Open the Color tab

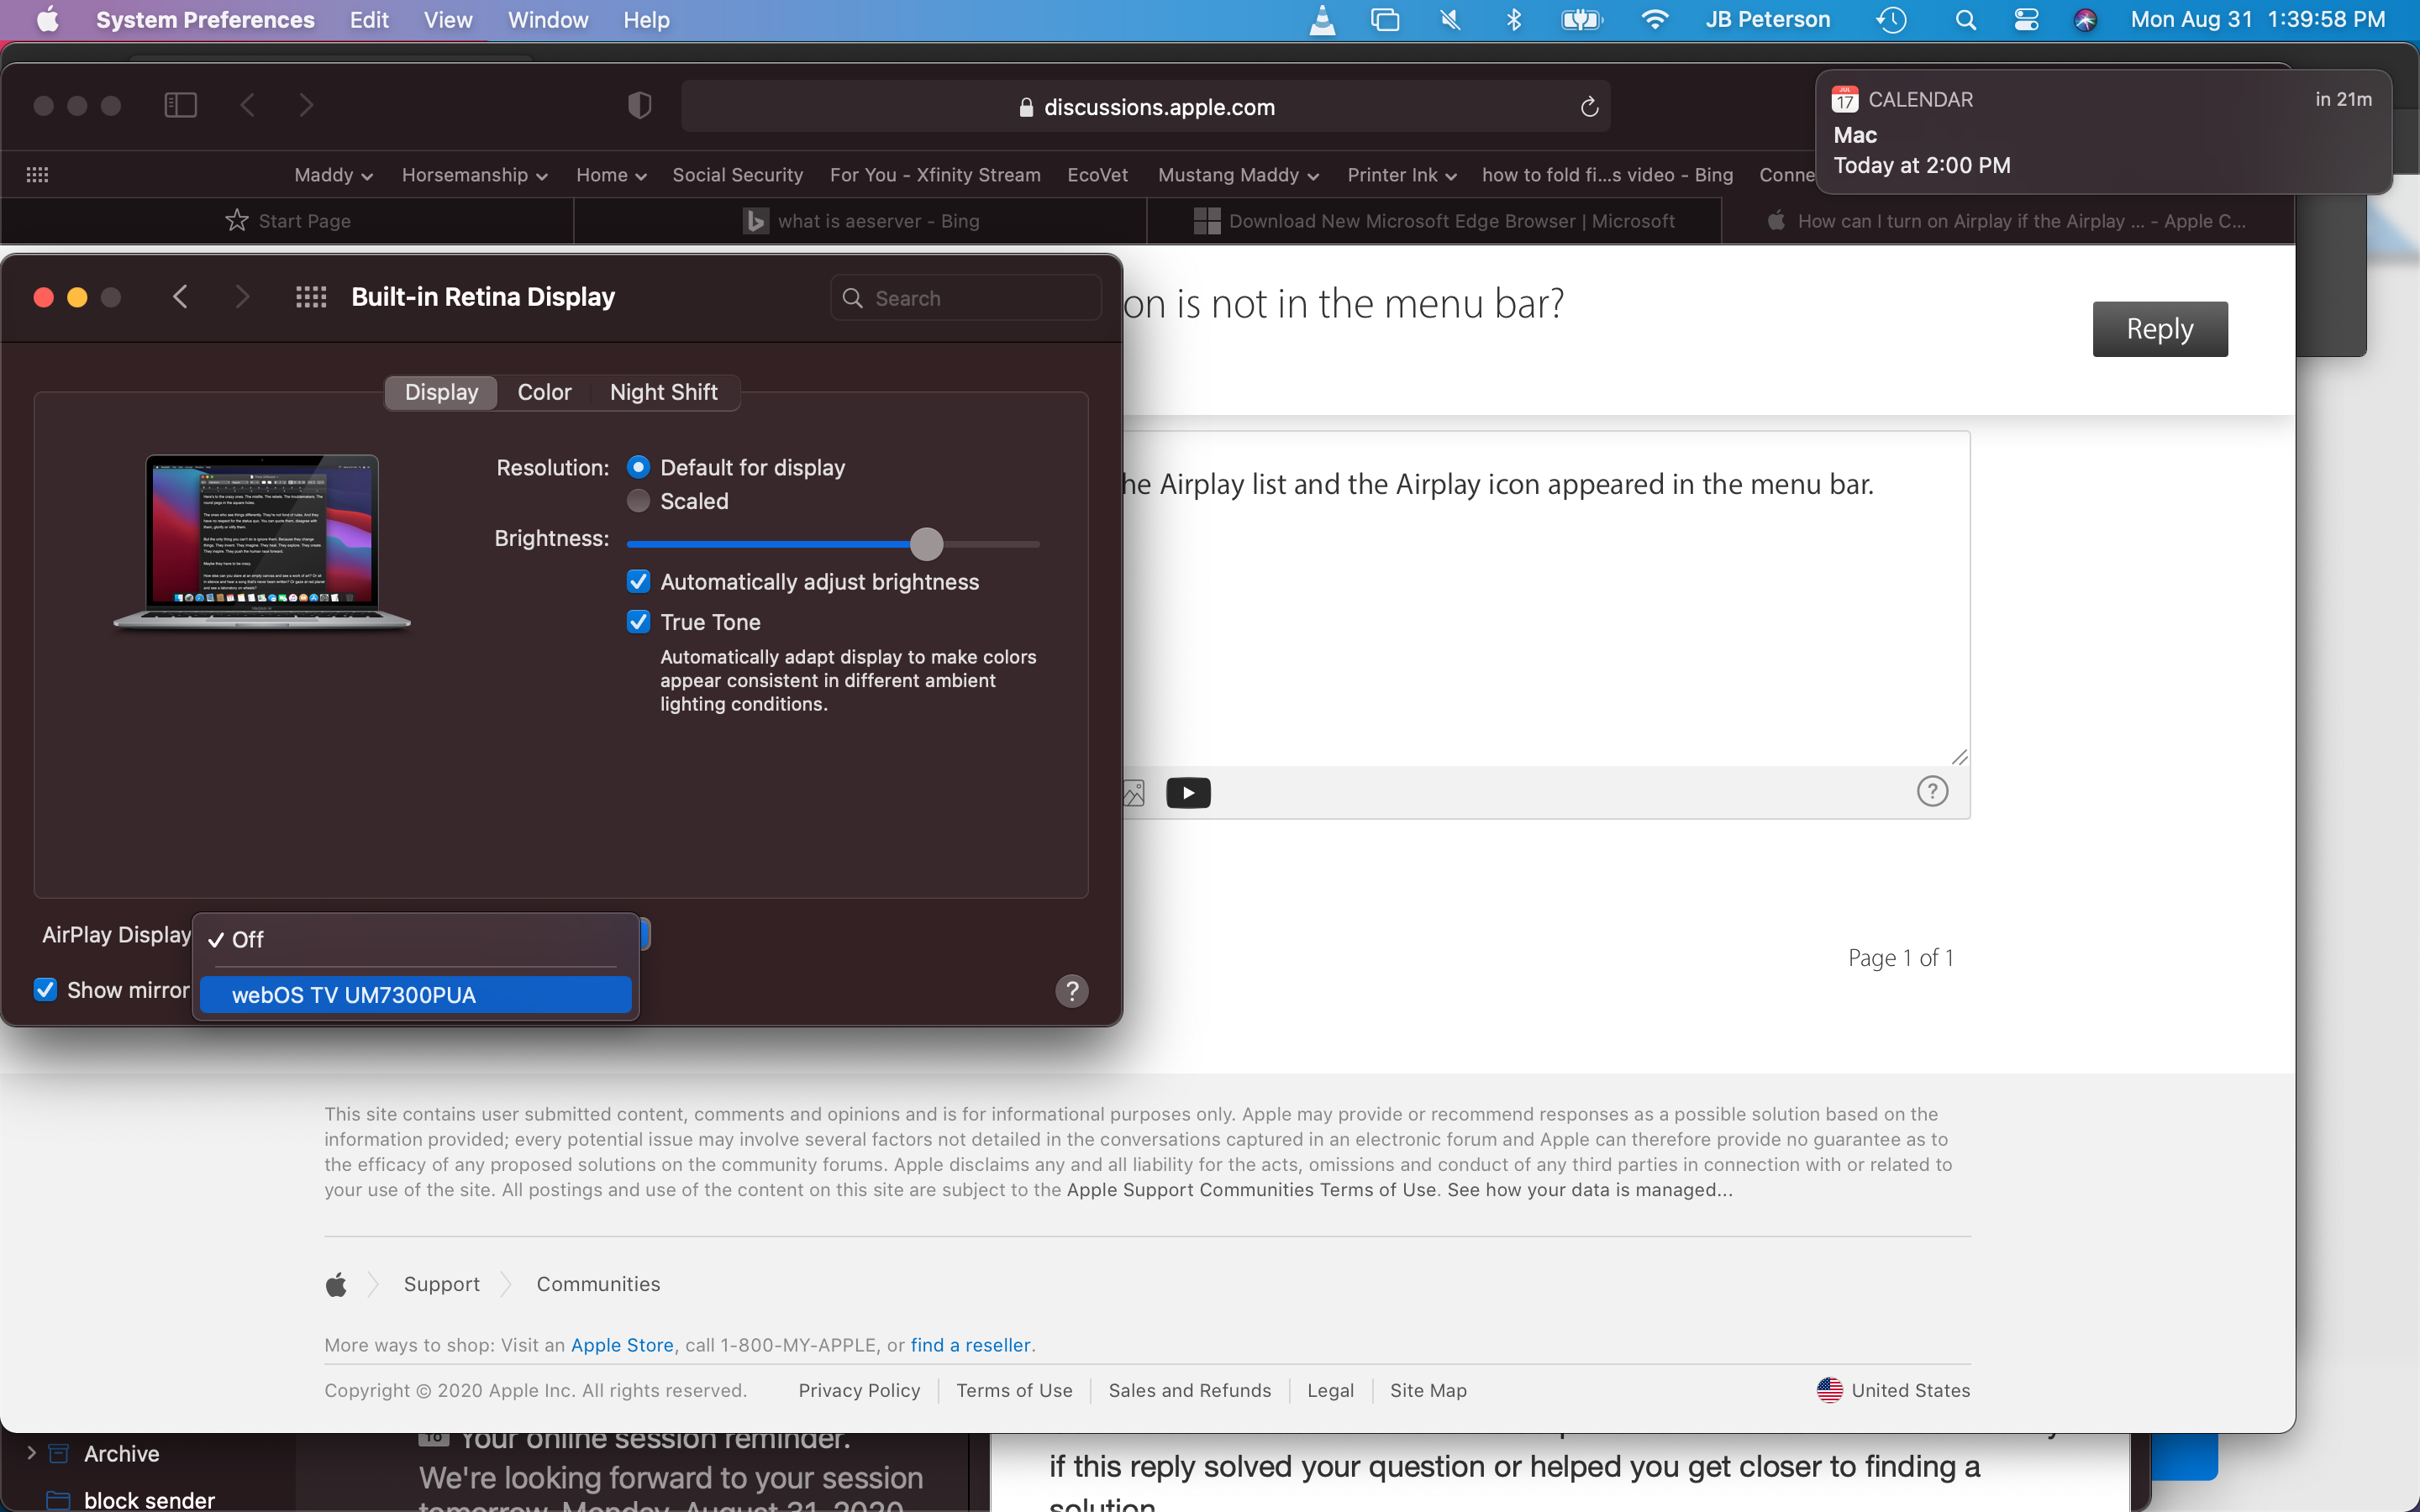point(544,392)
